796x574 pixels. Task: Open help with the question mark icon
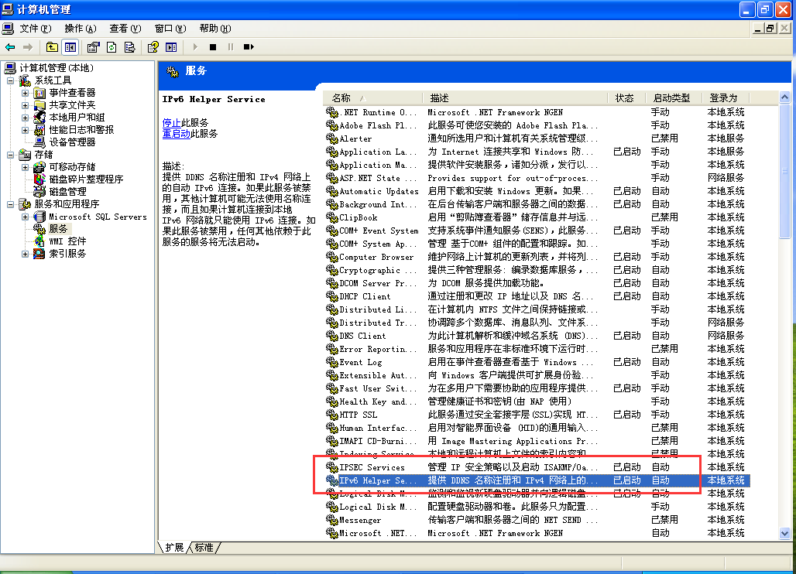(x=152, y=46)
